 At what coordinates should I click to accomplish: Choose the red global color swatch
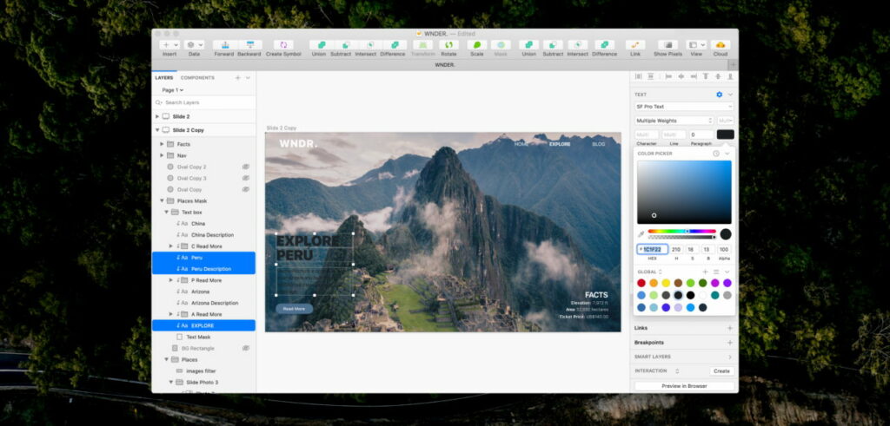click(641, 283)
